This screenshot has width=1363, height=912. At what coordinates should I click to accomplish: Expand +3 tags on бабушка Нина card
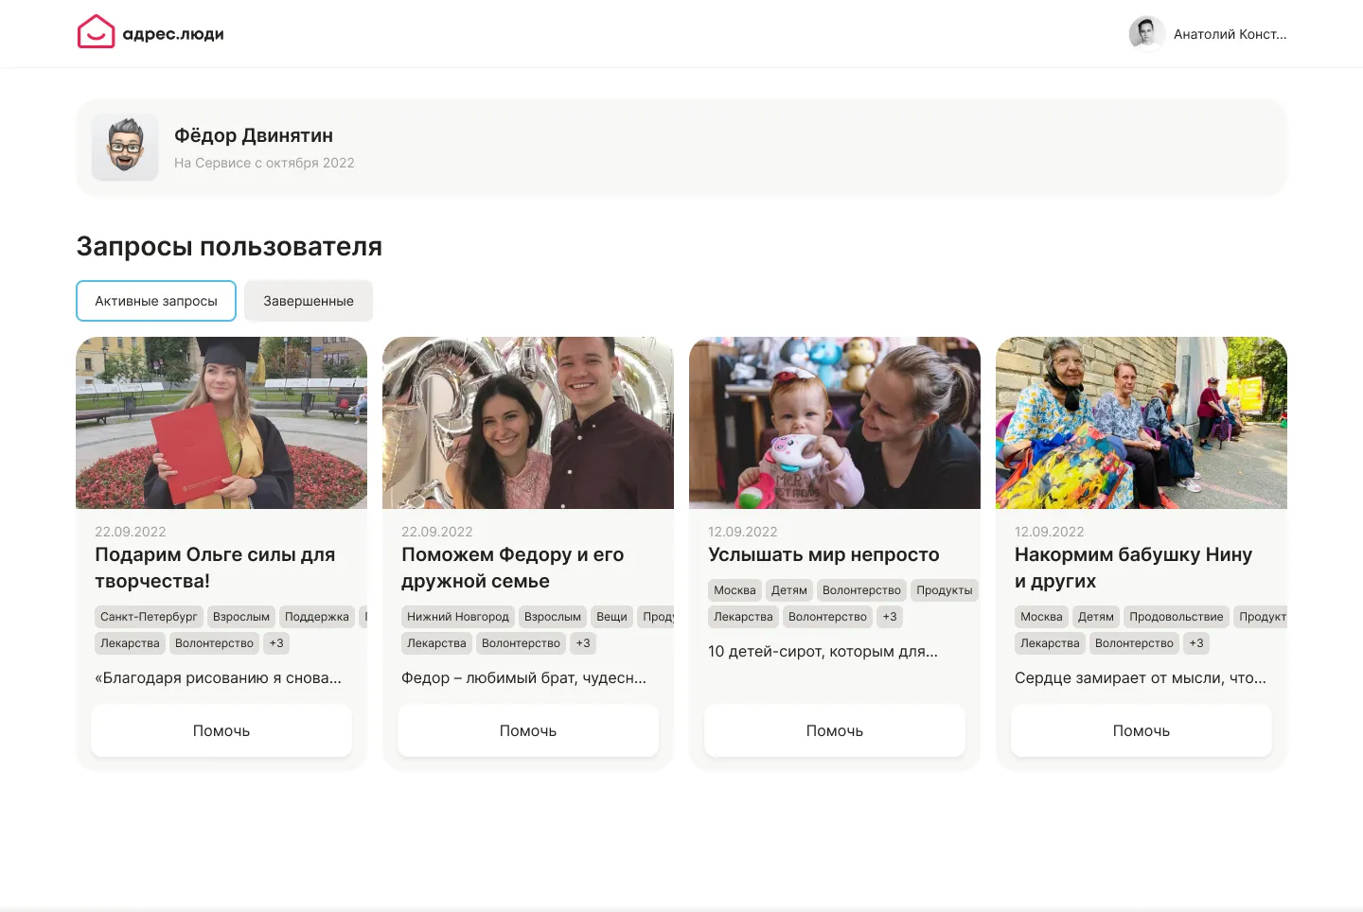tap(1196, 643)
